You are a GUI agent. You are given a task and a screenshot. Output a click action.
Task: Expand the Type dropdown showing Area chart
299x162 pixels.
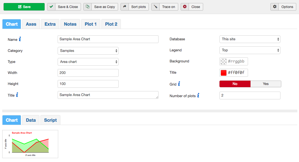coord(88,62)
